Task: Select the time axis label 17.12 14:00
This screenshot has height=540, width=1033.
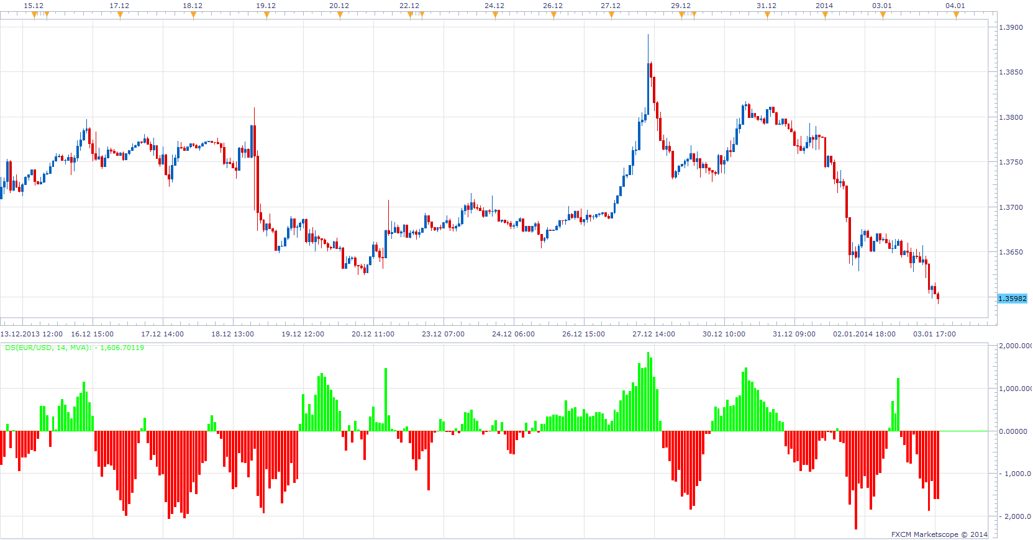Action: [162, 334]
